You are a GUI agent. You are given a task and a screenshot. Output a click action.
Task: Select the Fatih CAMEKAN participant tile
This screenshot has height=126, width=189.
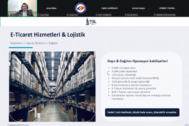109,8
